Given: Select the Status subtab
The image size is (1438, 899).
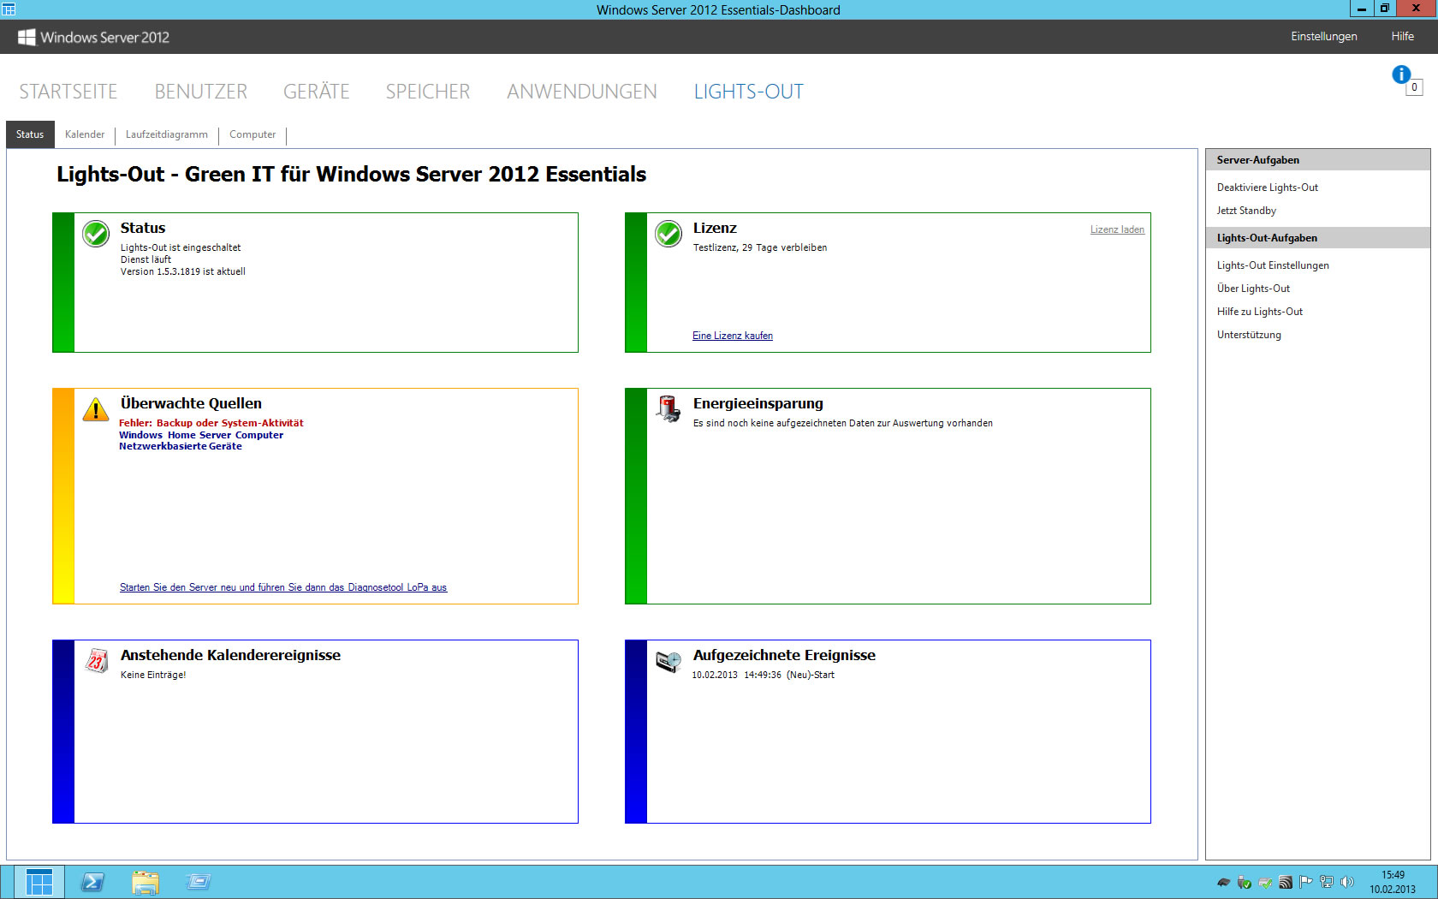Looking at the screenshot, I should [30, 134].
